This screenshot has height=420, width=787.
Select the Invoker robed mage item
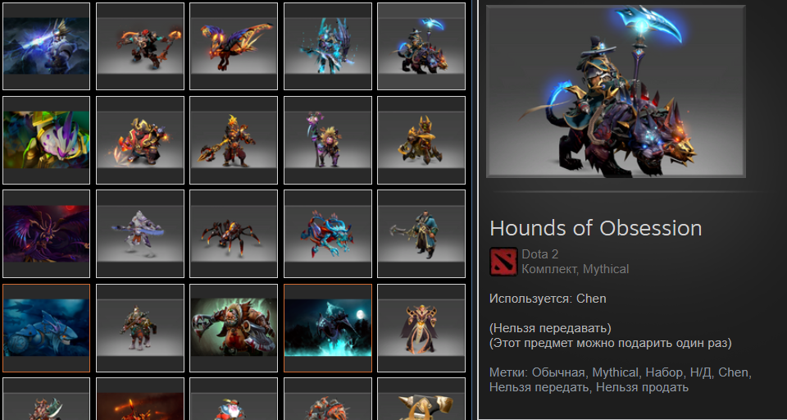(x=421, y=328)
